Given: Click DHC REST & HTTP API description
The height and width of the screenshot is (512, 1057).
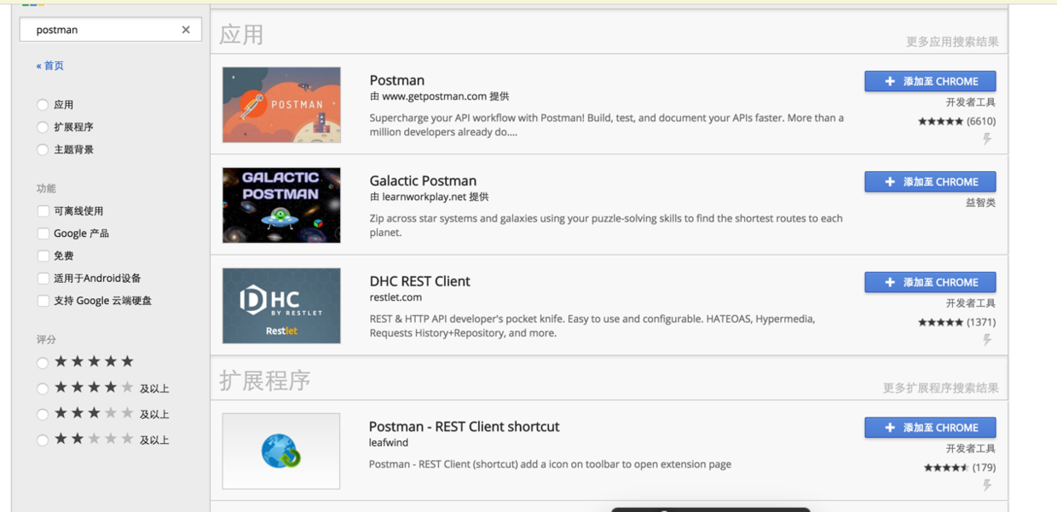Looking at the screenshot, I should pos(592,325).
